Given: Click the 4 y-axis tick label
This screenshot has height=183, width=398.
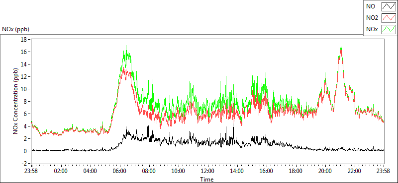Looking at the screenshot, I should [25, 126].
